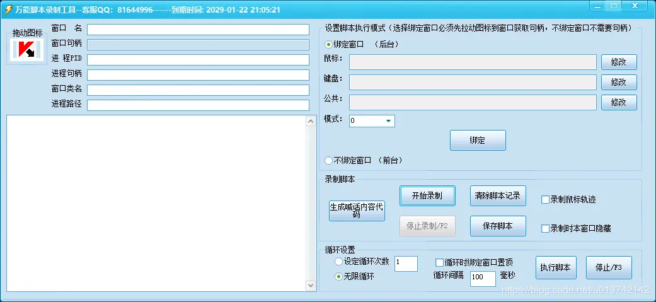Focus the 进程路径 input field

point(198,105)
